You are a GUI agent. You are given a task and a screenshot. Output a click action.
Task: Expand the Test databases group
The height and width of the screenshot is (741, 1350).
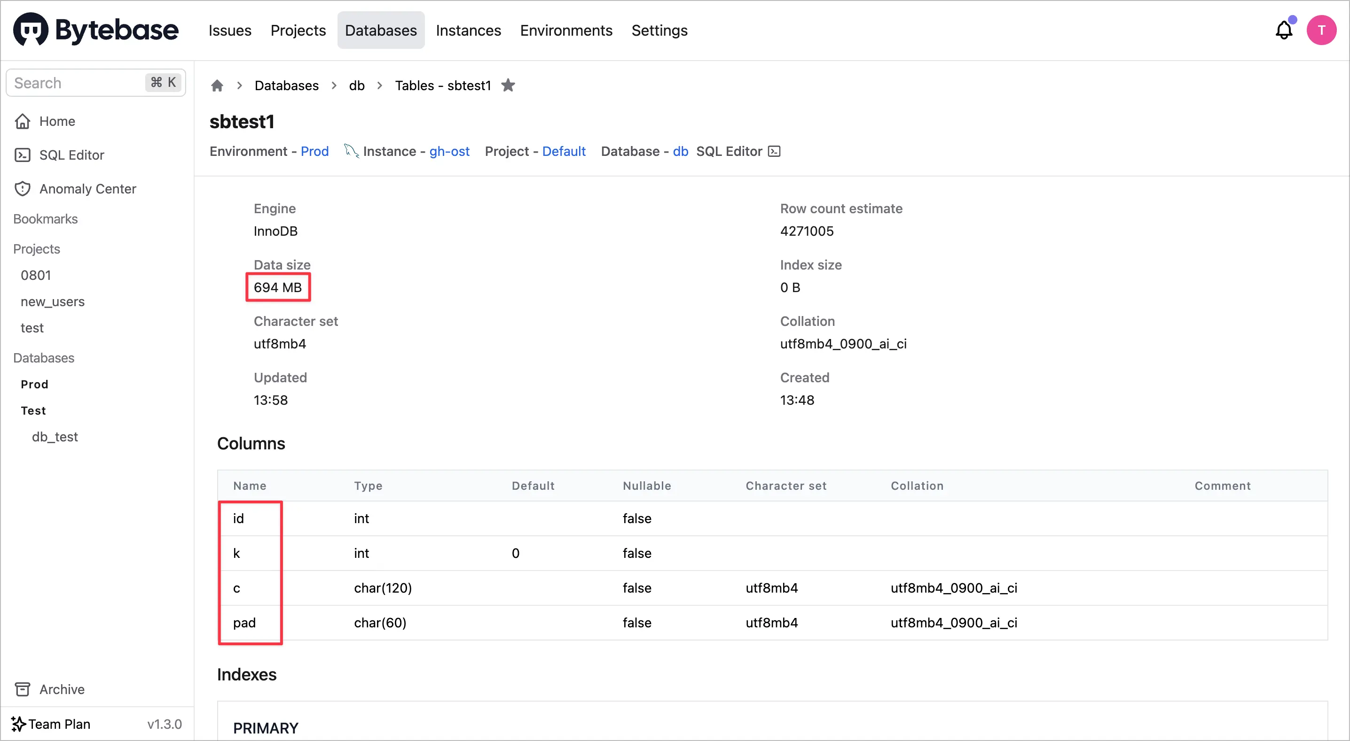33,410
